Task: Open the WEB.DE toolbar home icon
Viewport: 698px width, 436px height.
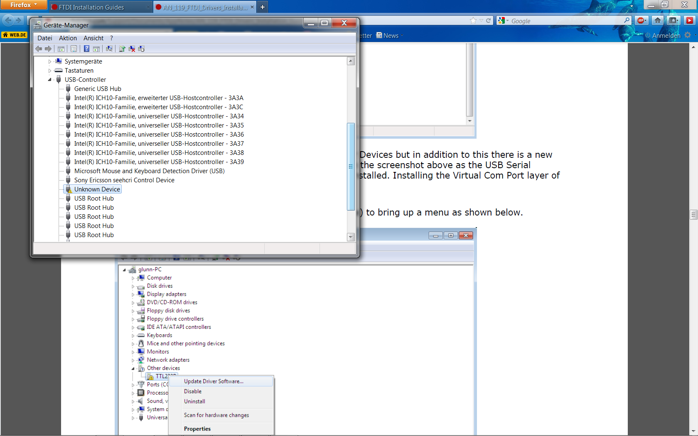Action: pos(15,35)
